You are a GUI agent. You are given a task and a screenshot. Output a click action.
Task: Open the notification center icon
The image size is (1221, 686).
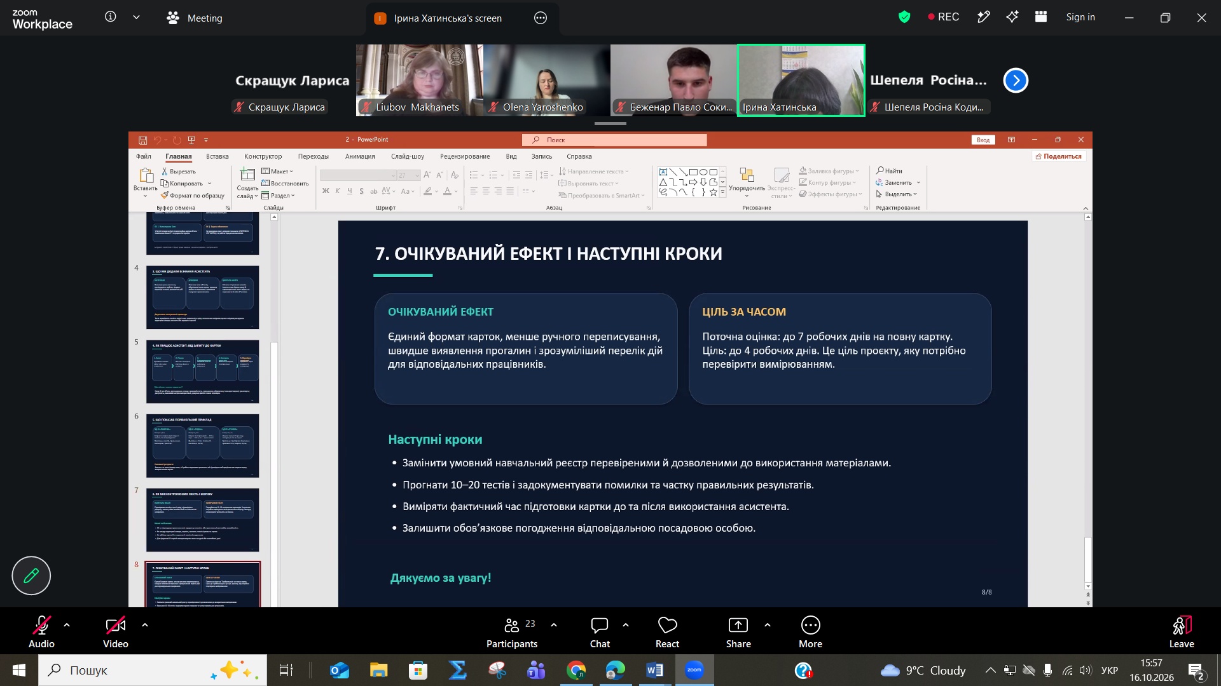1196,671
